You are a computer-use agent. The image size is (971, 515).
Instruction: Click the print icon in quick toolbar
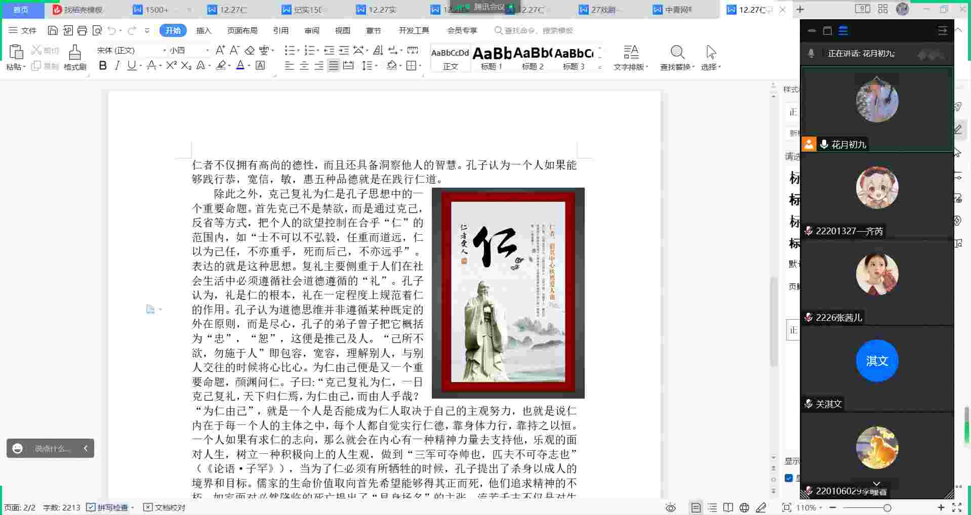coord(83,30)
